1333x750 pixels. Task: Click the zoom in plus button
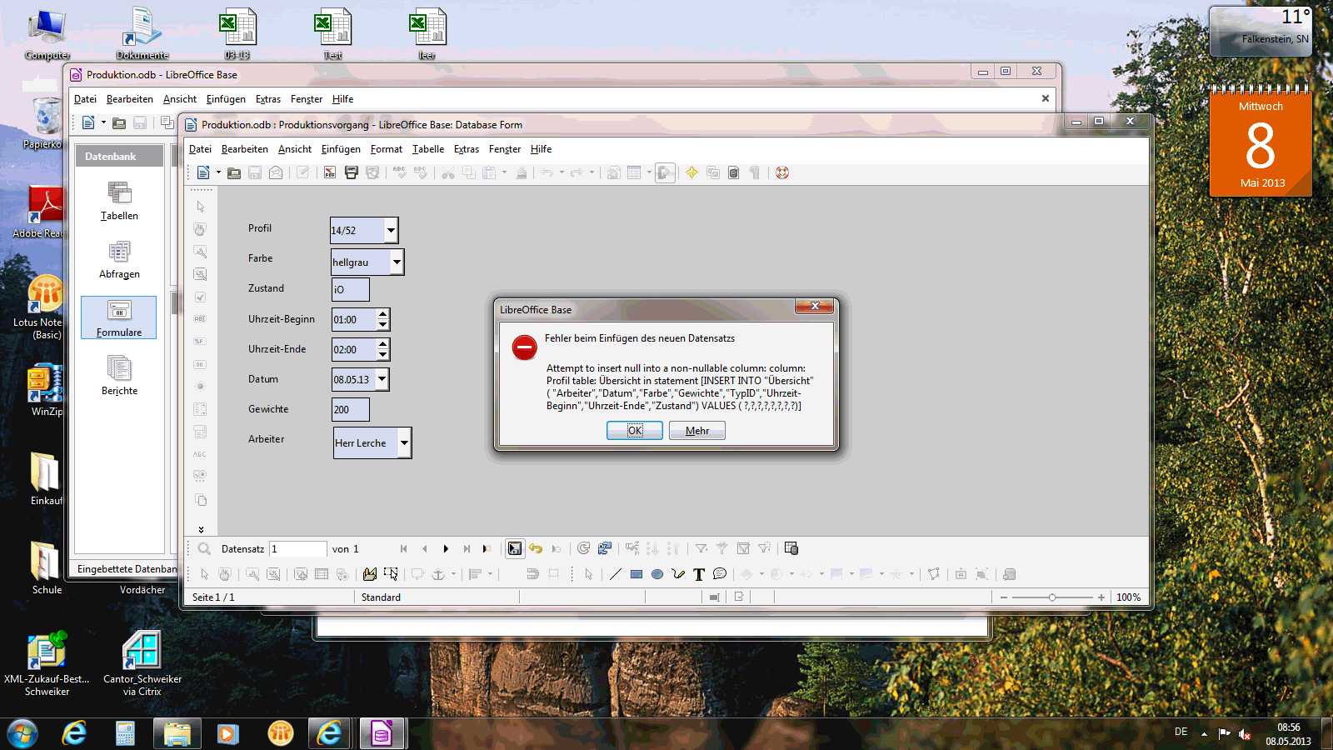[1101, 597]
